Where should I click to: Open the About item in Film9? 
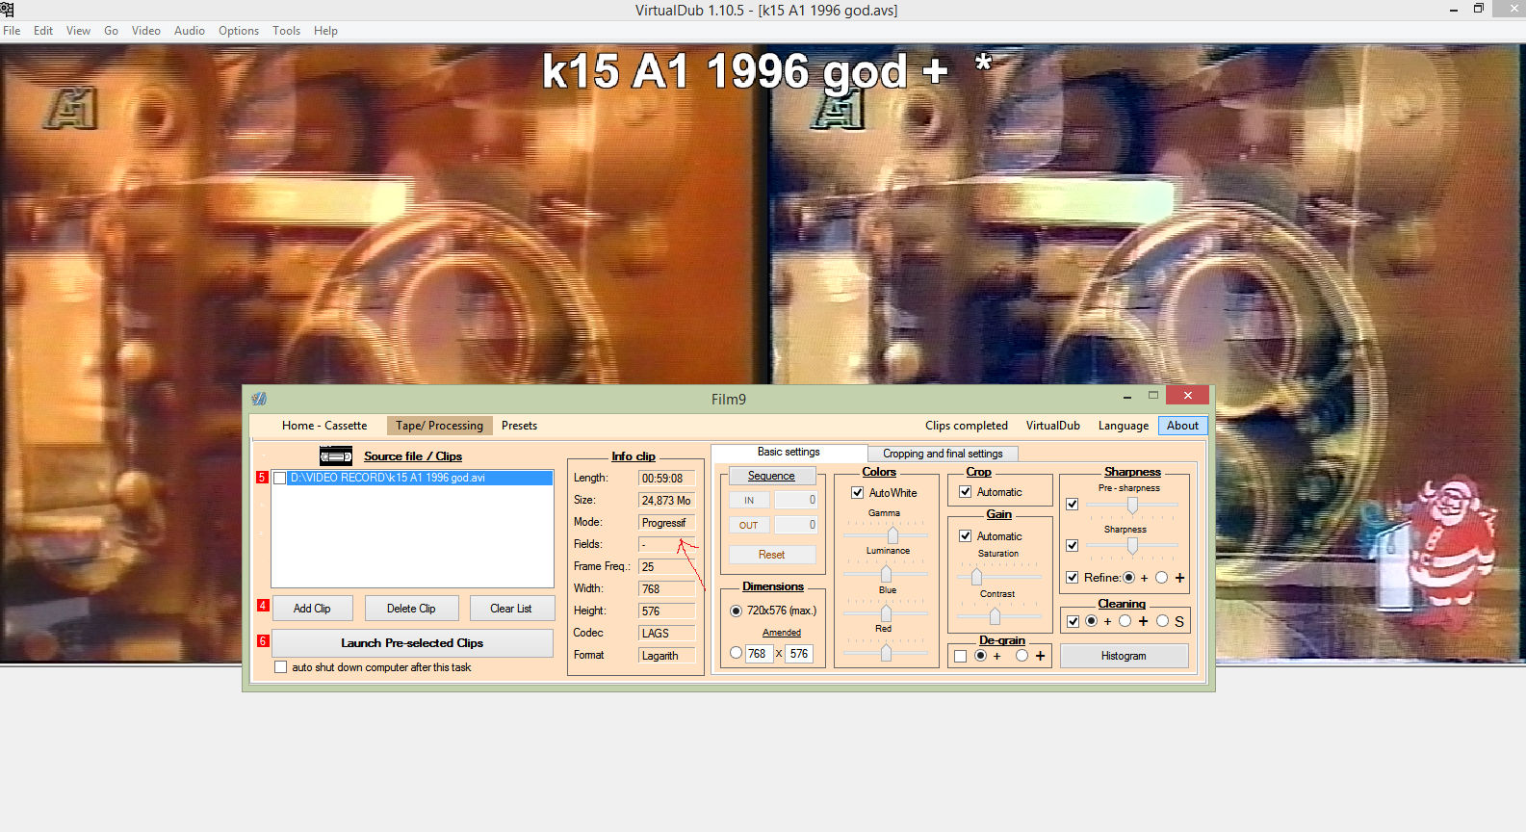(x=1182, y=426)
